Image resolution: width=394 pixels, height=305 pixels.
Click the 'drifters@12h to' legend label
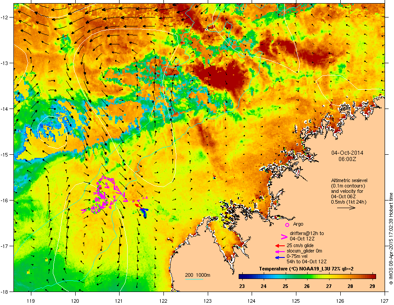307,233
